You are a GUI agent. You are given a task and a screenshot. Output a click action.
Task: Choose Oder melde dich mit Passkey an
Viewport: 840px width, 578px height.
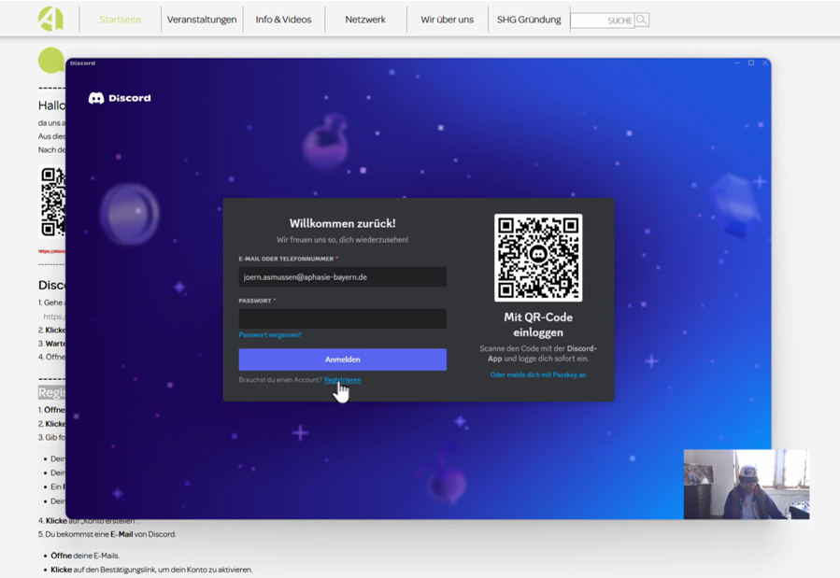pos(537,375)
